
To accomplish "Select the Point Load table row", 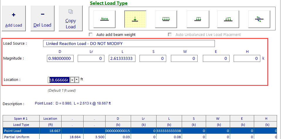I will 21,131.
